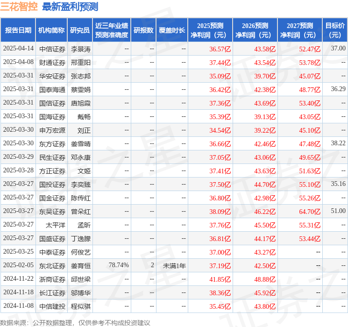Select the 报告日期 column header
The height and width of the screenshot is (327, 348).
[x=18, y=30]
